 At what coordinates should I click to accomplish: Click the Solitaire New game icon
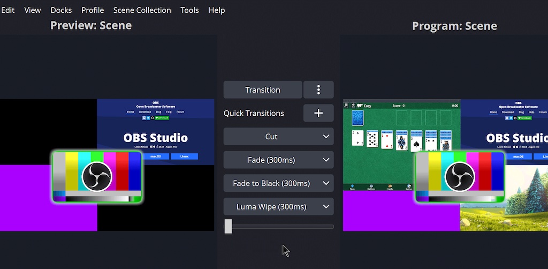point(352,186)
